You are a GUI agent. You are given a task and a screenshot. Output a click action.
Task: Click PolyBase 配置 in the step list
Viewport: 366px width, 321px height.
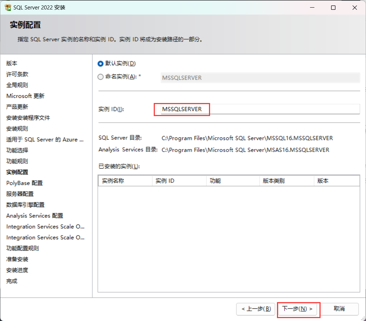[24, 183]
